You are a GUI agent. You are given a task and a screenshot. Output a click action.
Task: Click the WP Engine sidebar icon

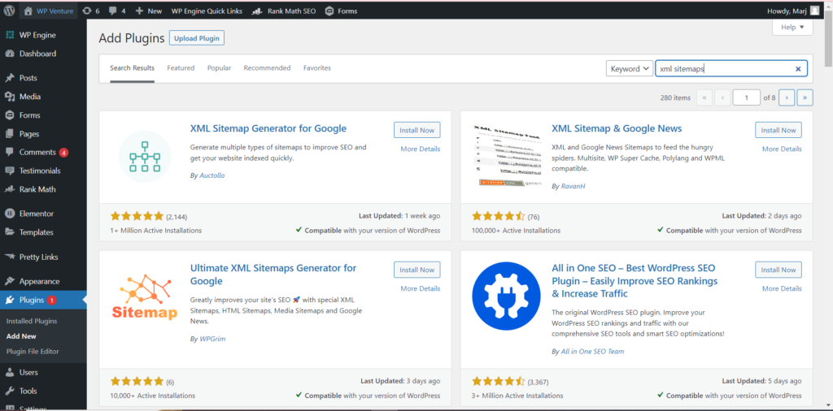(10, 35)
